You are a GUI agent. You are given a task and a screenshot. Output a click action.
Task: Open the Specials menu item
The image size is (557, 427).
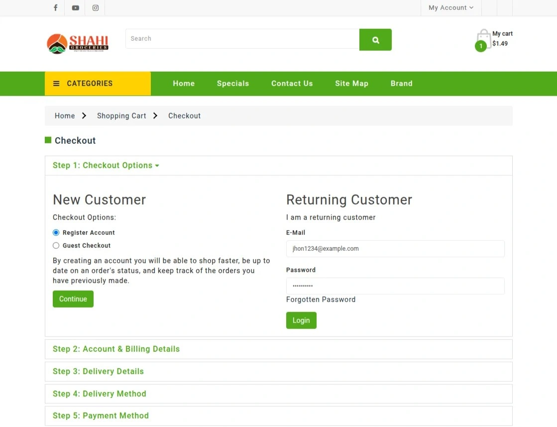(233, 84)
